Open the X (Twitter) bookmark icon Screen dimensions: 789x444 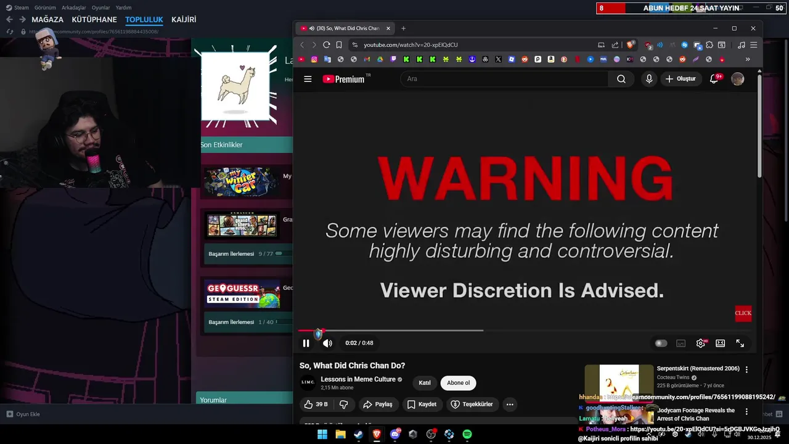[x=498, y=59]
